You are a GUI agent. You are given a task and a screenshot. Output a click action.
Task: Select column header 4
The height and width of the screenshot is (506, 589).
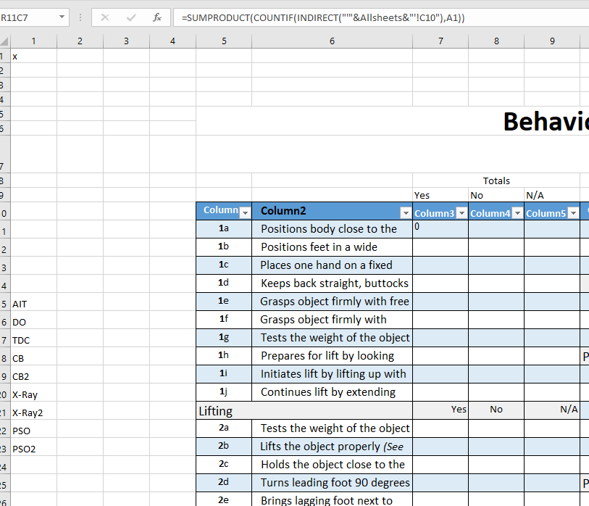coord(173,41)
